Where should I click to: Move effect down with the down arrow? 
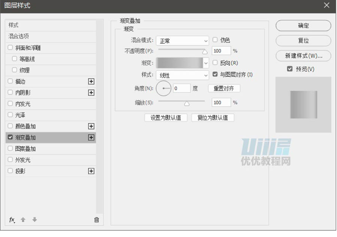coord(34,220)
